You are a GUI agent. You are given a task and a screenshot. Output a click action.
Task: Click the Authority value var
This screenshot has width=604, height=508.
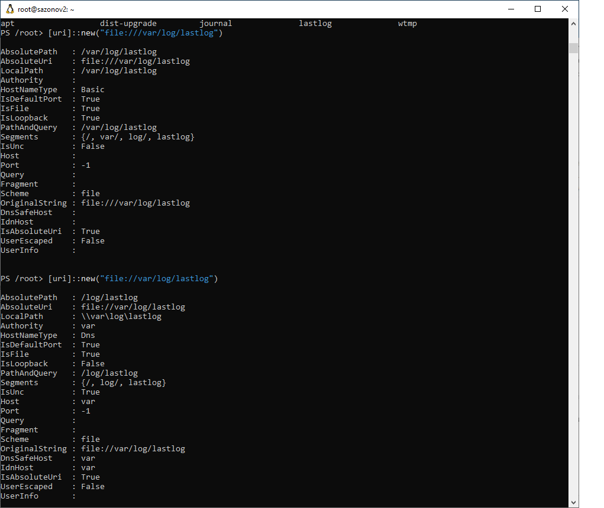coord(88,326)
